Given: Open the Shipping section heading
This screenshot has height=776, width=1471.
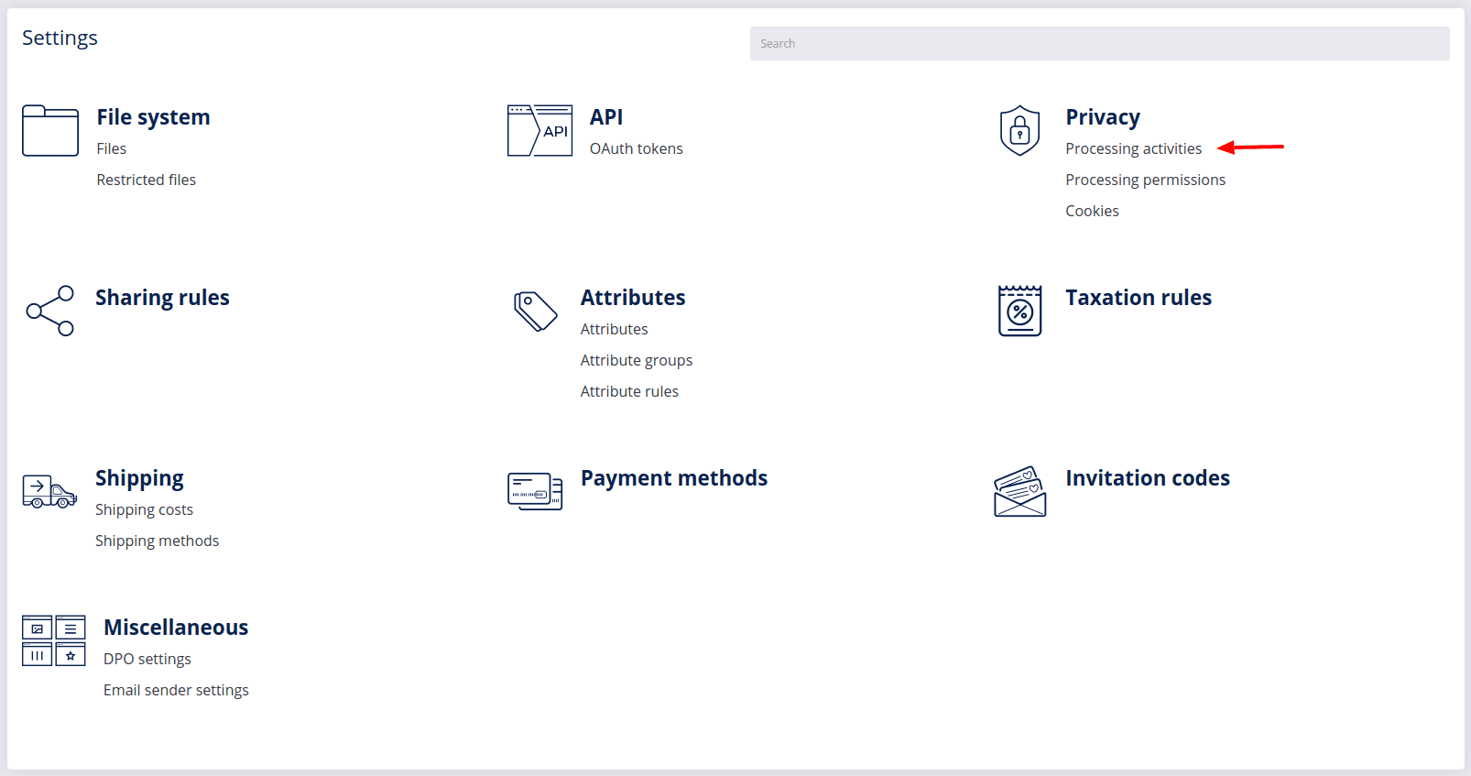Looking at the screenshot, I should (139, 478).
